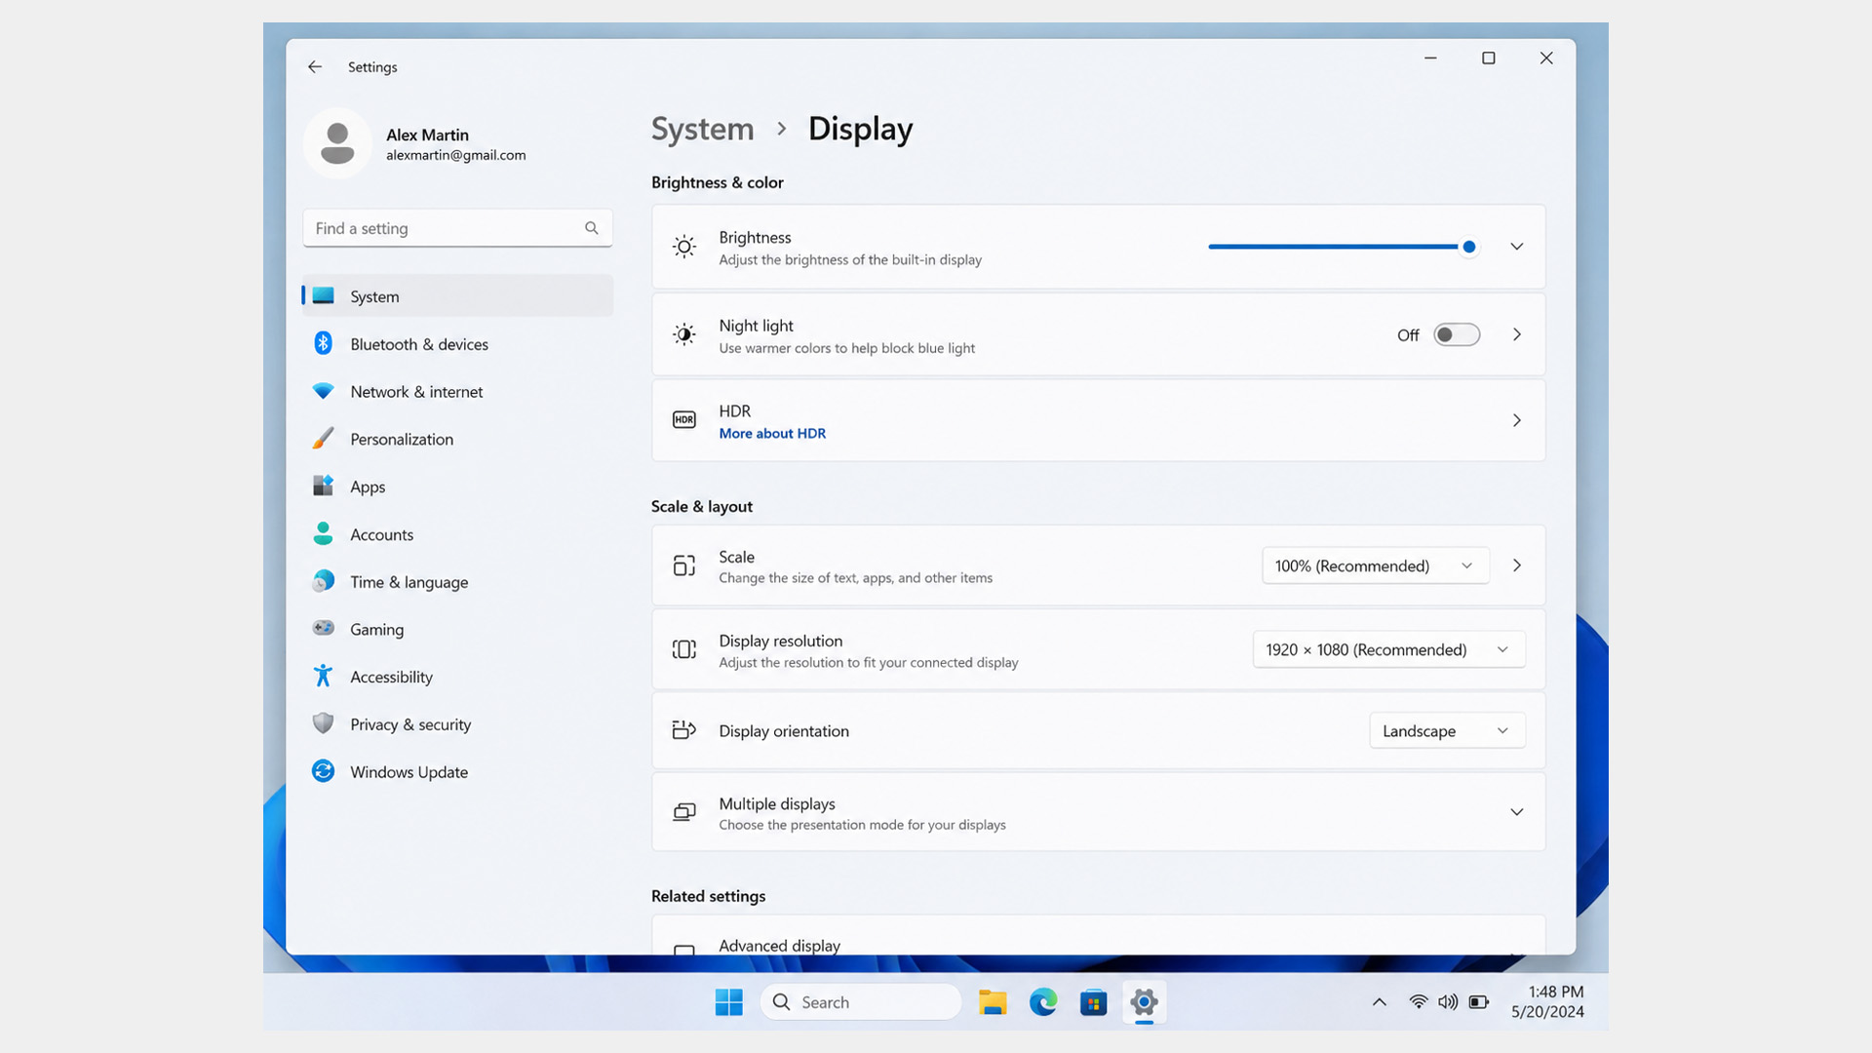Click the Time & language globe icon
The height and width of the screenshot is (1053, 1872).
click(x=324, y=581)
